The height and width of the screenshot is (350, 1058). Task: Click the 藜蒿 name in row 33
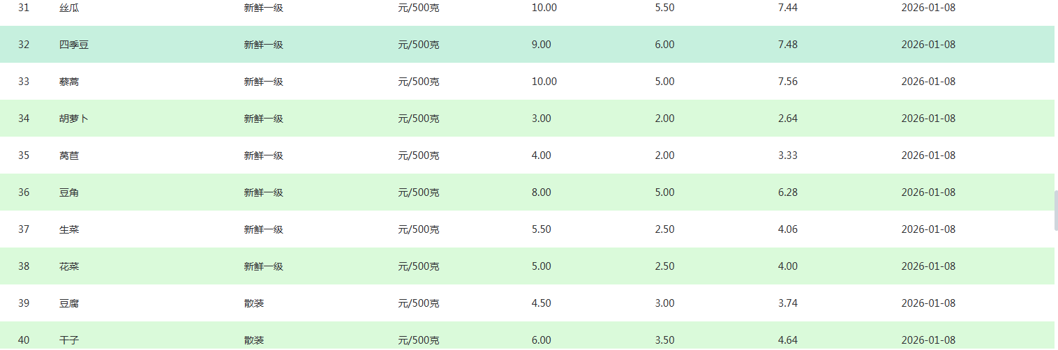[69, 82]
